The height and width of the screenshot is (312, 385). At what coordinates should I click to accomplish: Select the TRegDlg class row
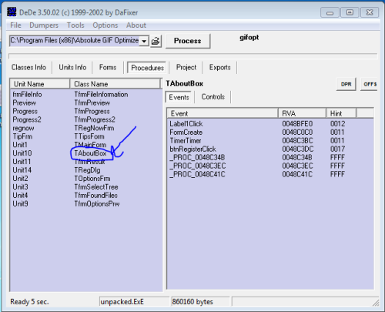86,170
